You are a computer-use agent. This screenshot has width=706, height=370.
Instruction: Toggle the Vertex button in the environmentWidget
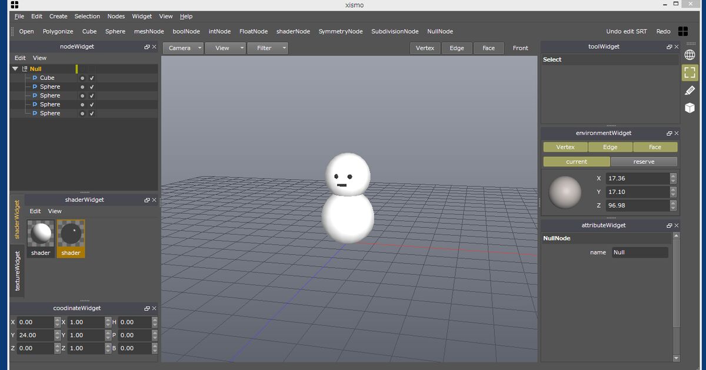565,147
